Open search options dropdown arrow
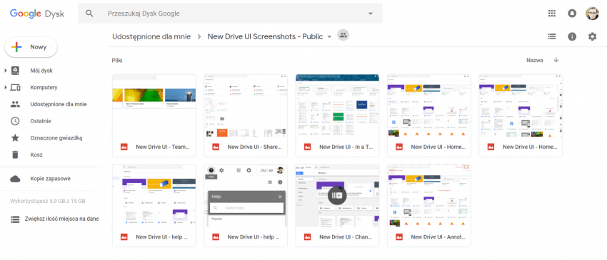The height and width of the screenshot is (260, 607). tap(371, 14)
